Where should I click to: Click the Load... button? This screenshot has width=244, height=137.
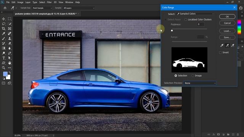click(227, 31)
